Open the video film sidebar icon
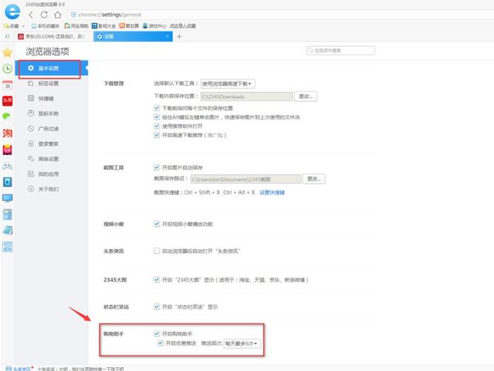Image resolution: width=494 pixels, height=371 pixels. coord(7,182)
